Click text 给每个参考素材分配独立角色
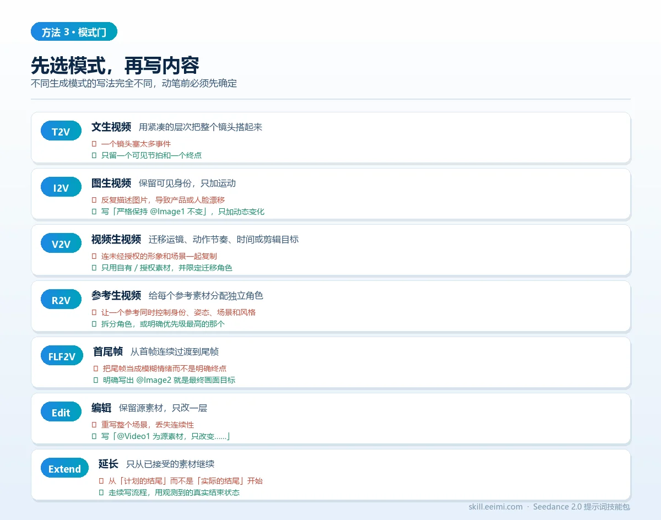This screenshot has width=661, height=520. tap(206, 295)
